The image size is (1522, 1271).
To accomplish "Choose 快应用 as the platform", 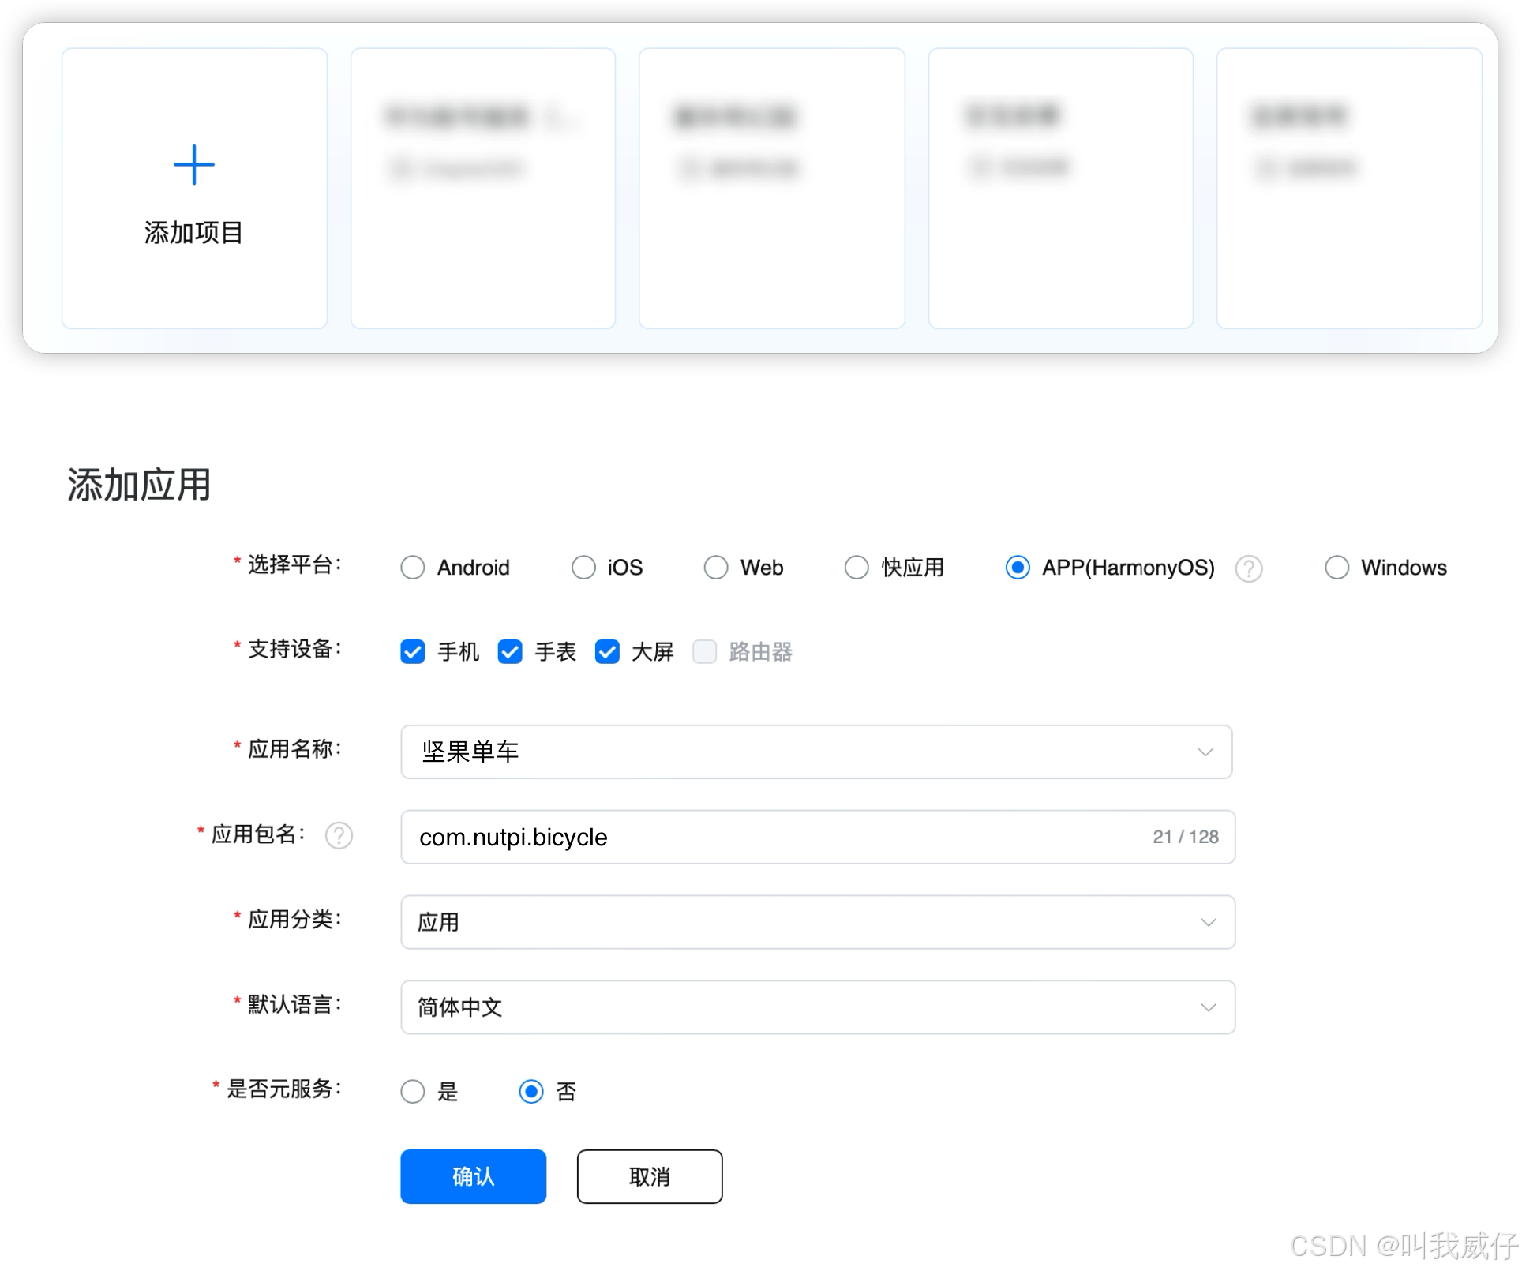I will [x=857, y=568].
